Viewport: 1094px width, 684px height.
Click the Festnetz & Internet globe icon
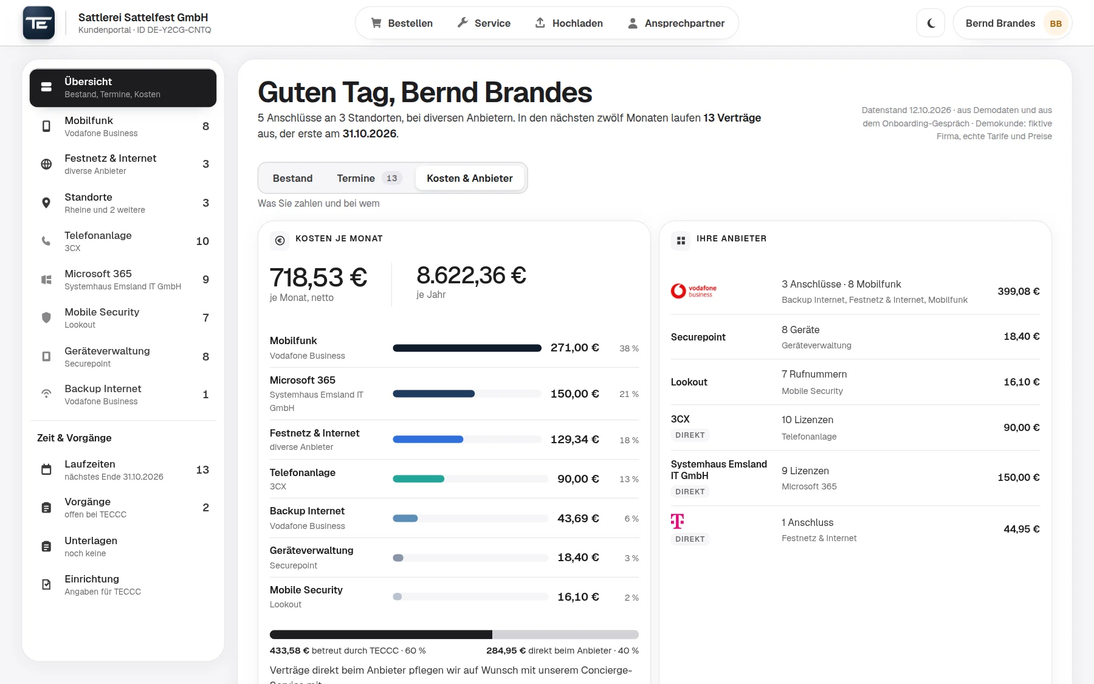coord(46,164)
